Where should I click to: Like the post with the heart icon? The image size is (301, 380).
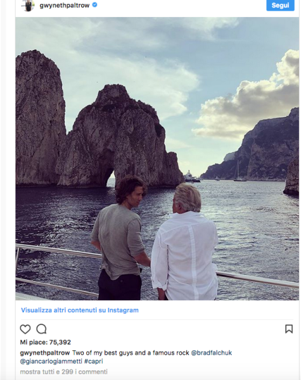pyautogui.click(x=25, y=329)
